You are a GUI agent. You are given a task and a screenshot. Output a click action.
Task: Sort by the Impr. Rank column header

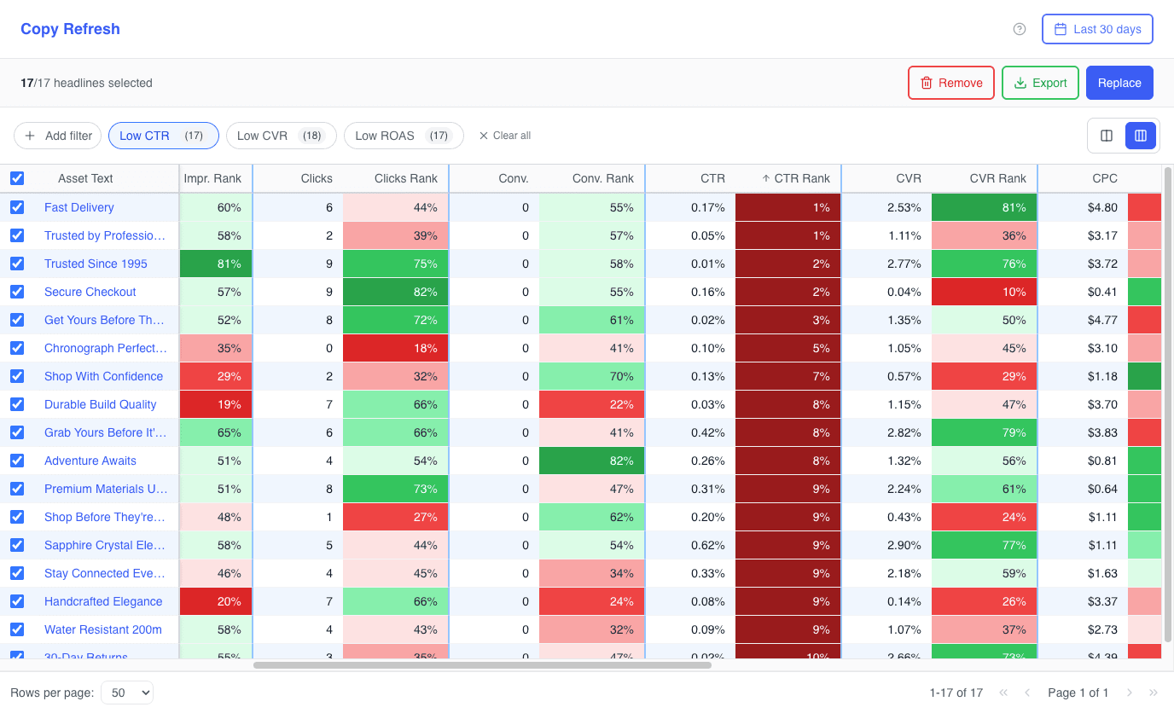pos(213,178)
